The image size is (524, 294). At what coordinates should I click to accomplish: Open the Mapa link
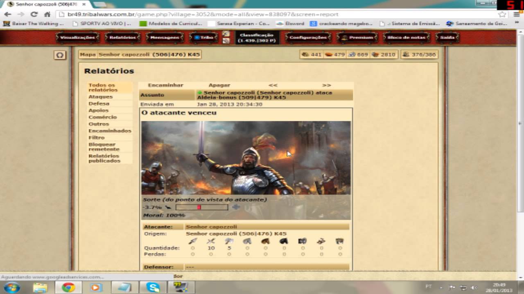(88, 54)
